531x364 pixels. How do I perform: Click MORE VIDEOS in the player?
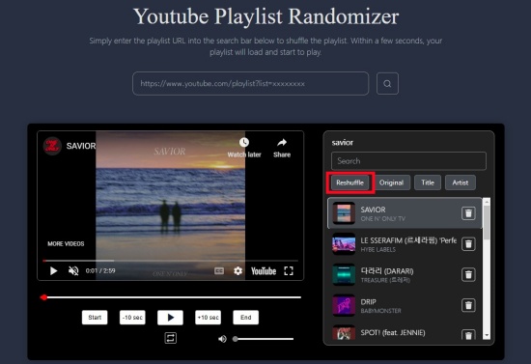(66, 244)
